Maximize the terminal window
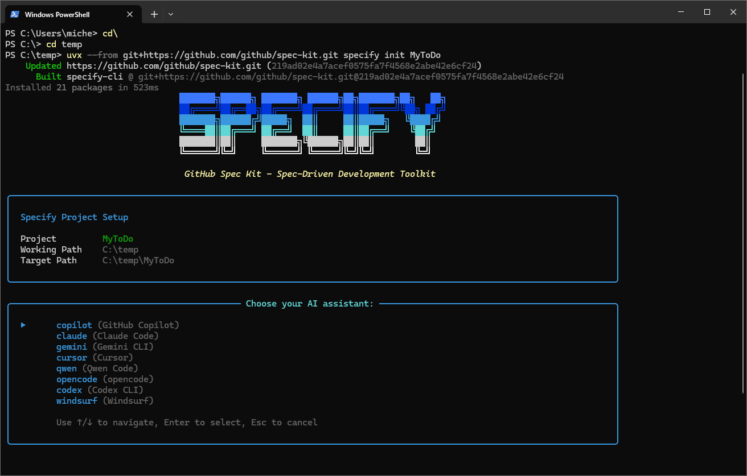This screenshot has height=476, width=747. click(x=707, y=11)
